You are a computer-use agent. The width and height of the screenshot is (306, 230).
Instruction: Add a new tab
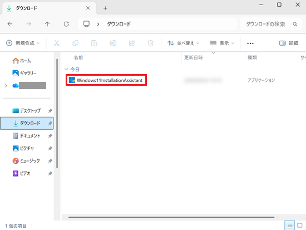point(105,8)
